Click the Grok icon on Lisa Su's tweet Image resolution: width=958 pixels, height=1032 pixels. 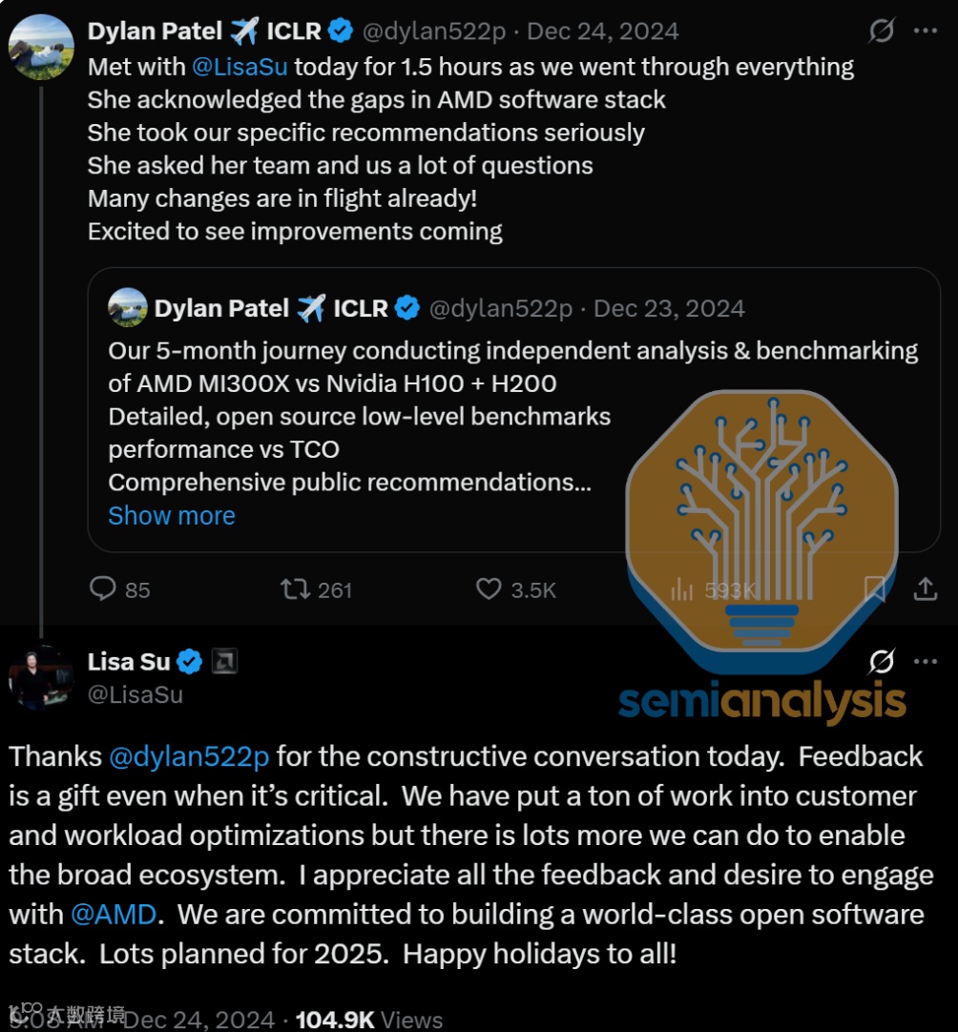tap(883, 661)
